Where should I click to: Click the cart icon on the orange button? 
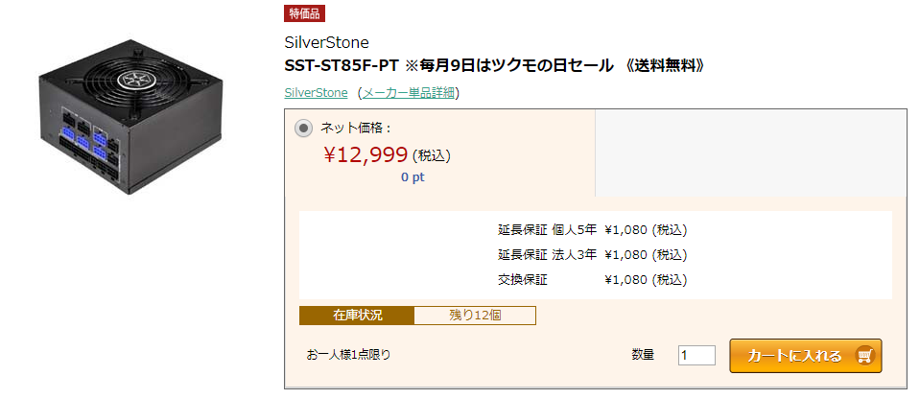click(864, 356)
